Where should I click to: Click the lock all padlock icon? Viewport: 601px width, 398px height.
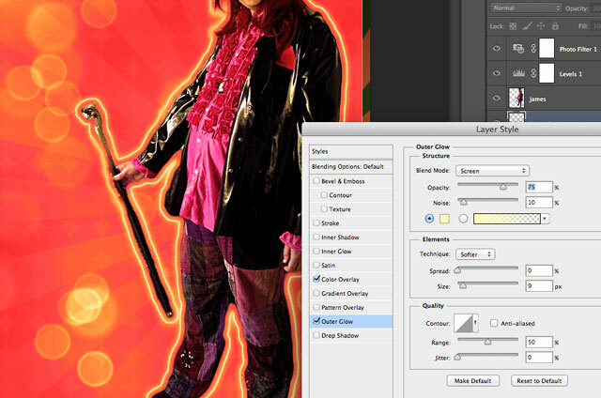coord(555,25)
